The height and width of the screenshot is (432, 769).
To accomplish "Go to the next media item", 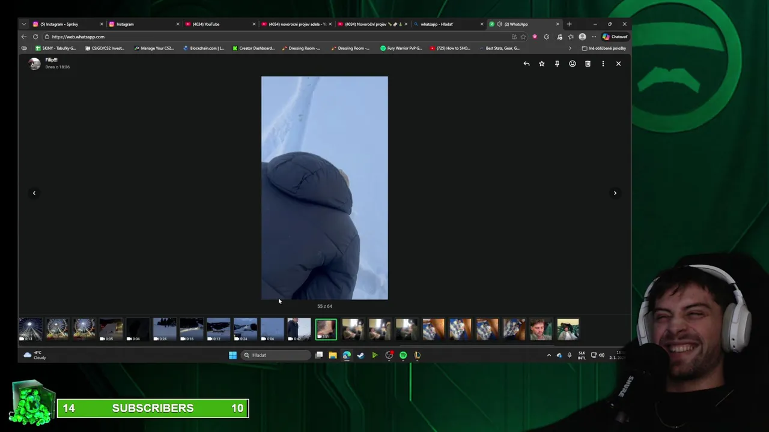I will [x=615, y=193].
